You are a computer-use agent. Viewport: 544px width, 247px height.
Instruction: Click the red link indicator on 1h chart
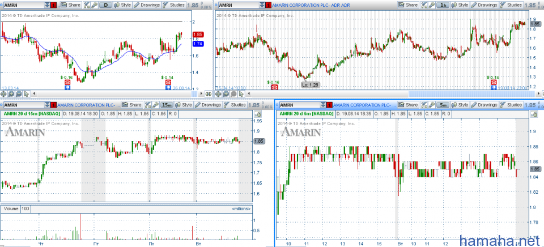[x=268, y=5]
